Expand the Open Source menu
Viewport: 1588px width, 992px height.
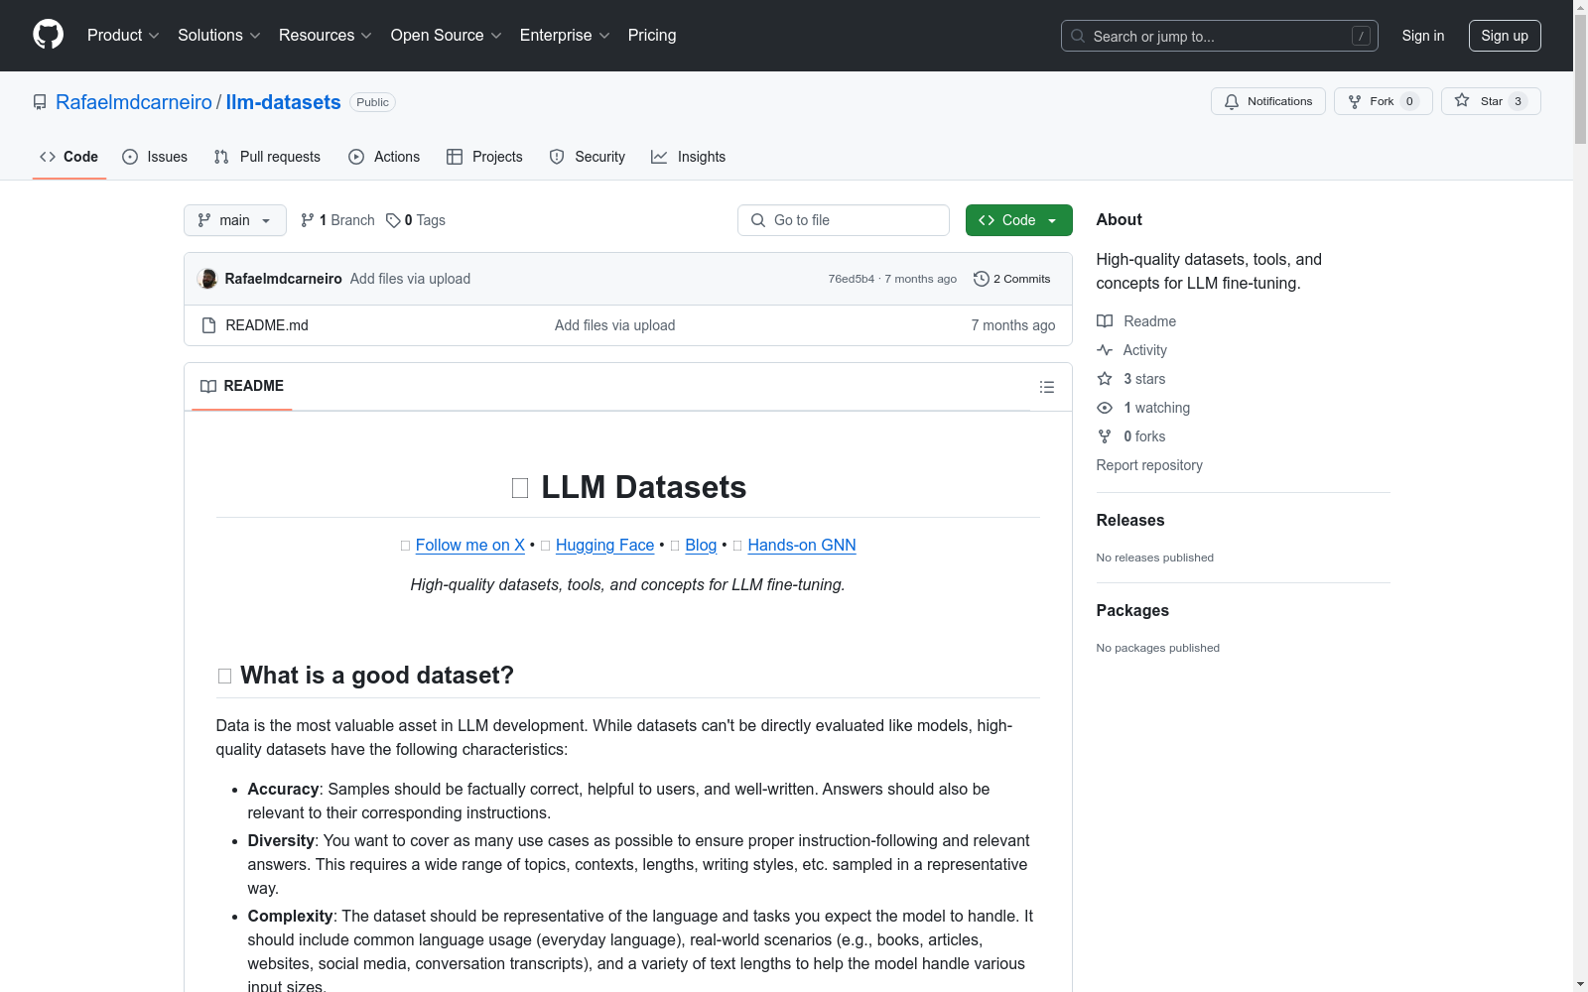pos(447,35)
